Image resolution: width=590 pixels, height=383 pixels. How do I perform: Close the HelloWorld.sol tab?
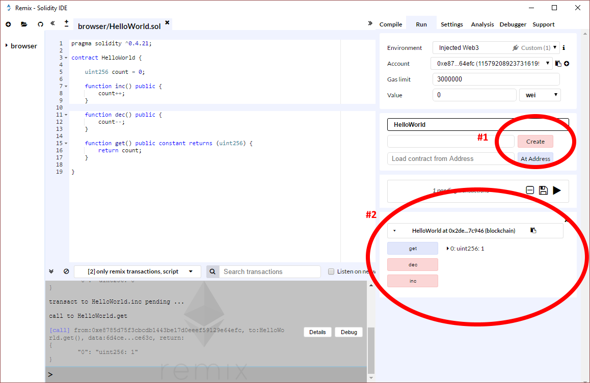[167, 22]
